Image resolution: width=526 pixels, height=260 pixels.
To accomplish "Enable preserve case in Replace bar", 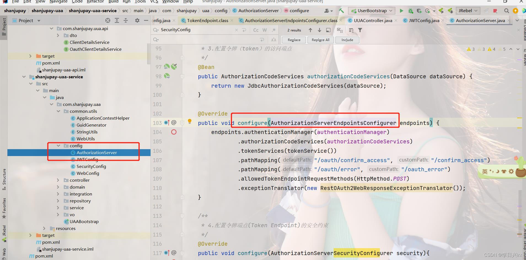I will pyautogui.click(x=274, y=40).
